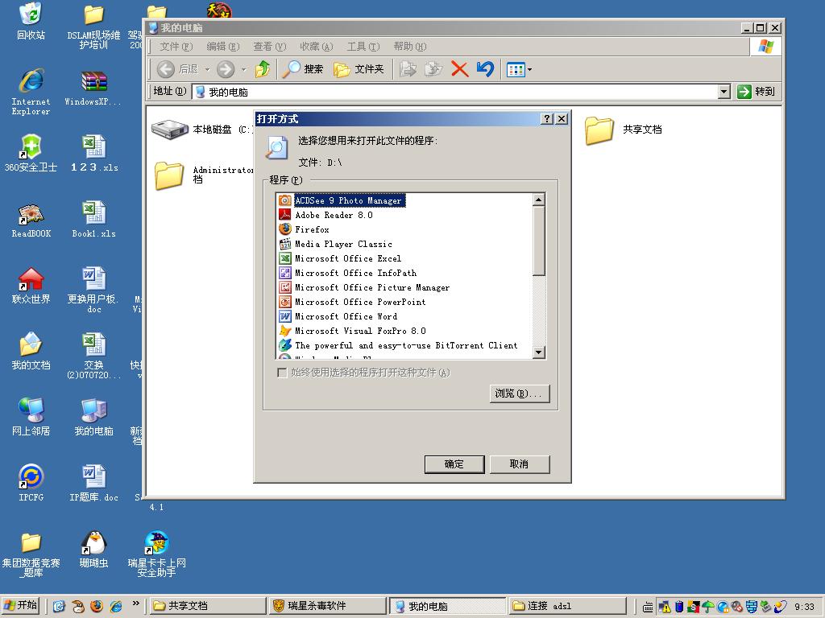Select the 联众世界 desktop shortcut
This screenshot has width=825, height=618.
[x=31, y=286]
